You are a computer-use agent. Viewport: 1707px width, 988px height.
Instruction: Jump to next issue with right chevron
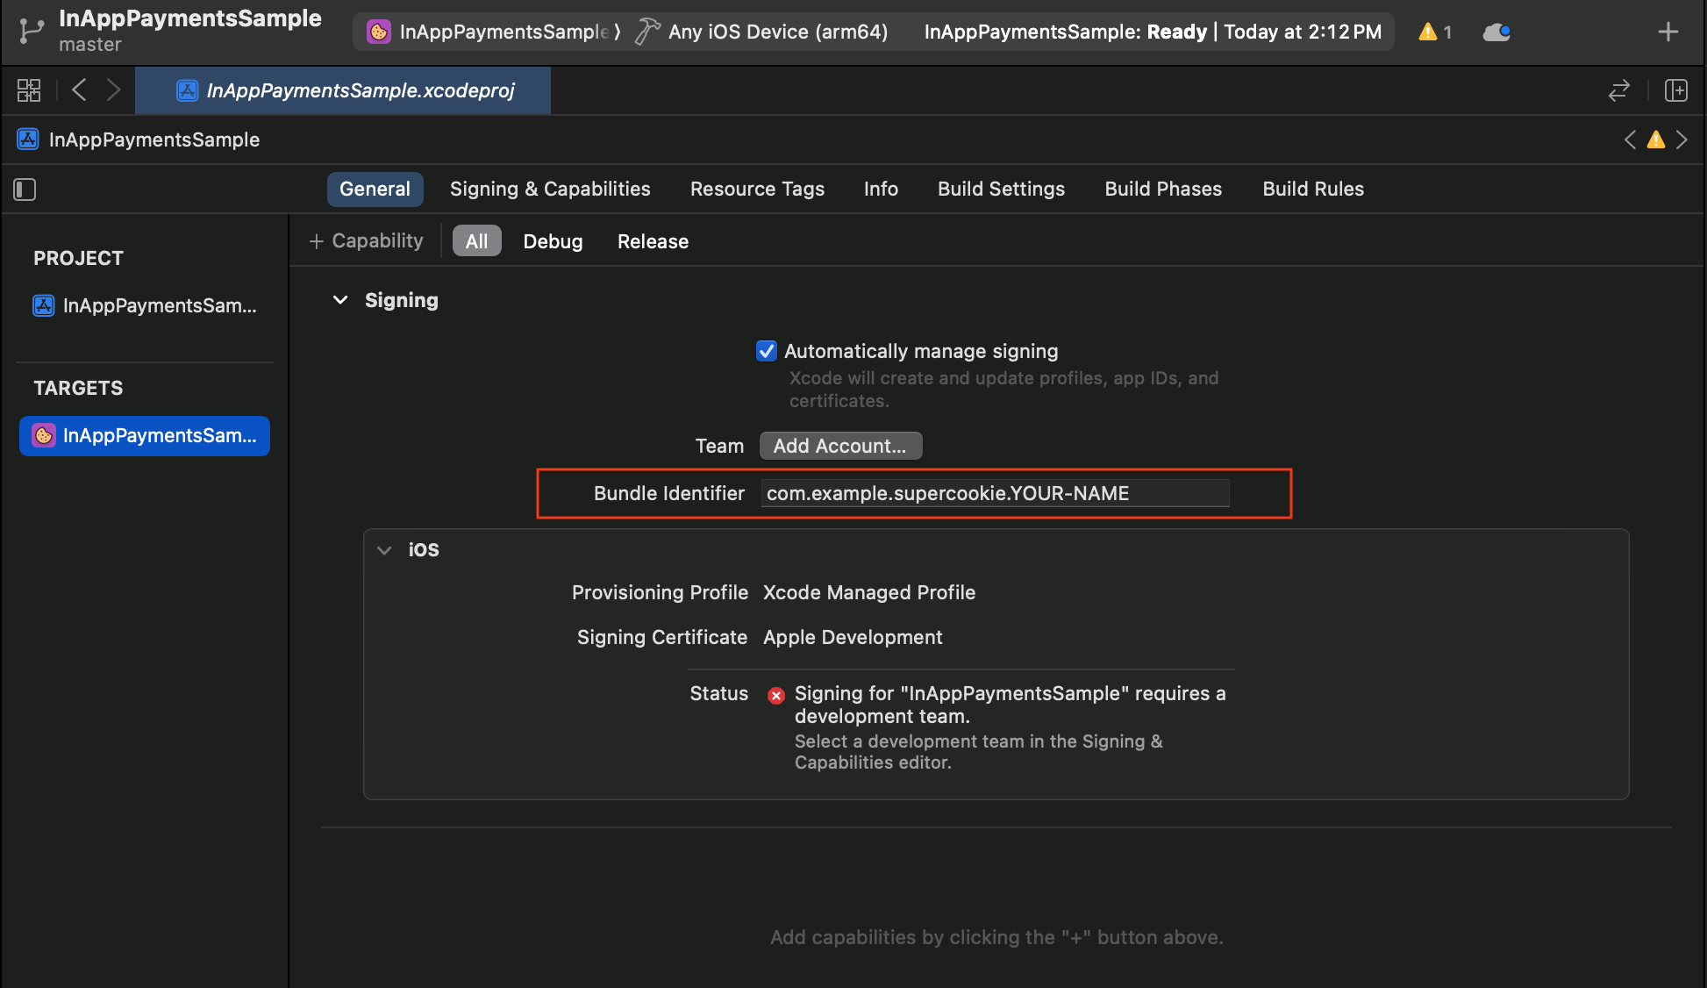1682,140
